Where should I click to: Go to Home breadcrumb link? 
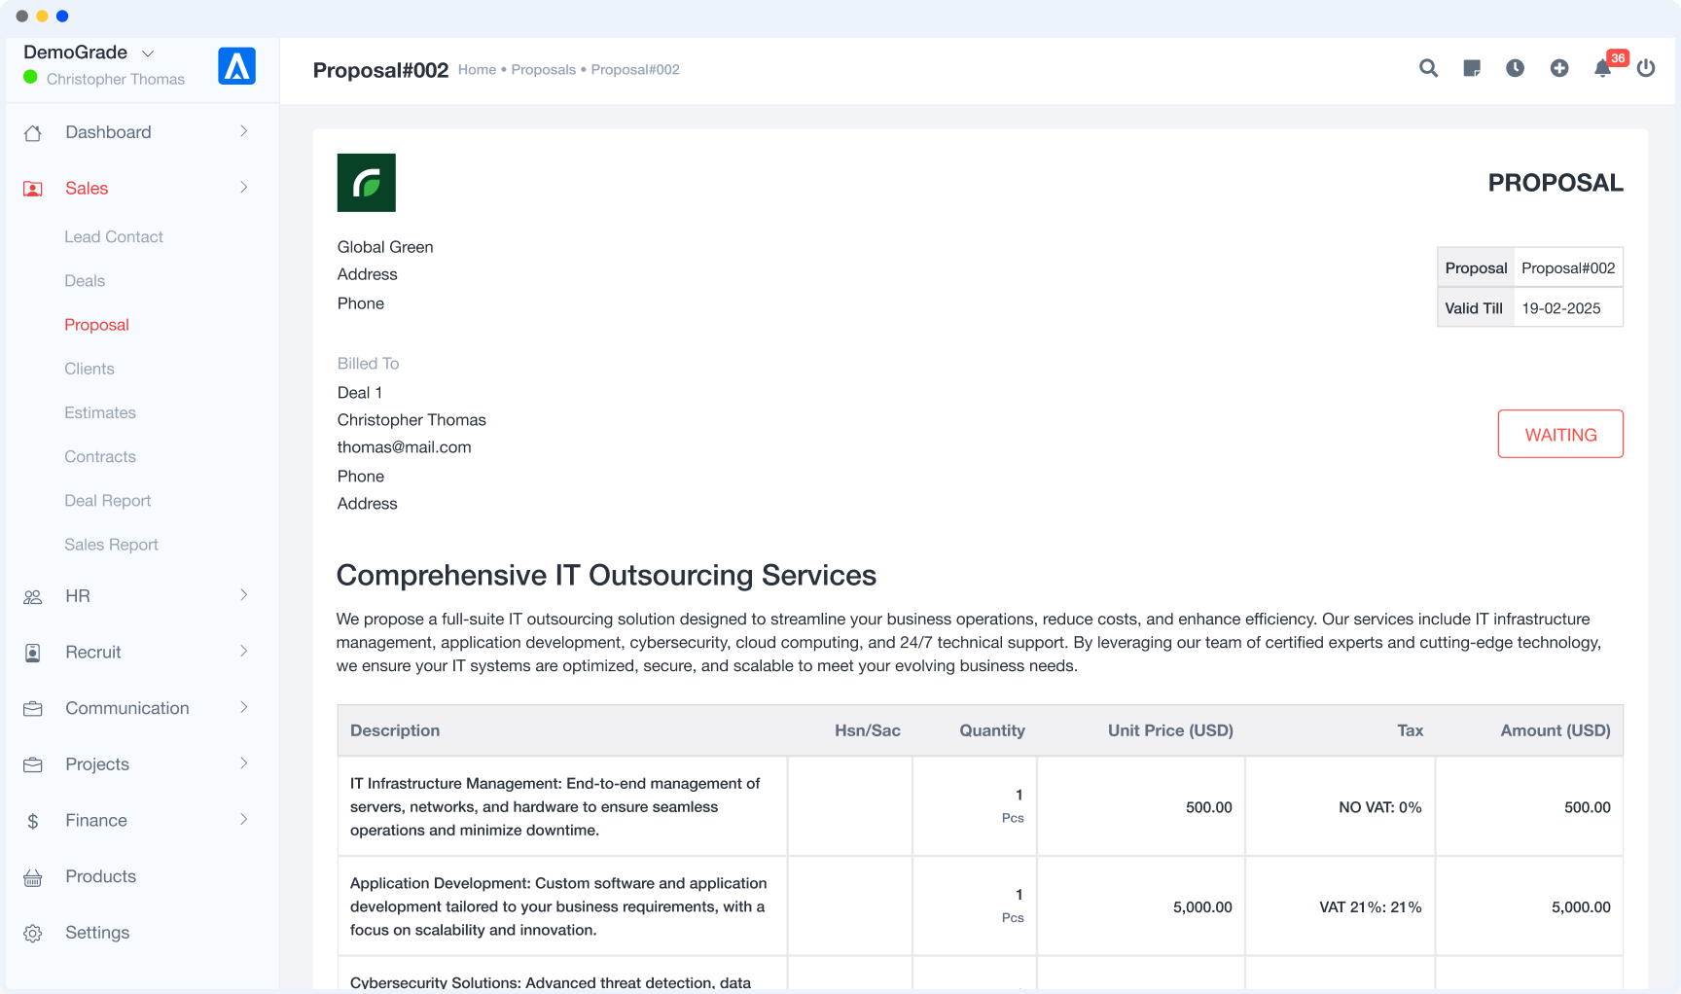477,70
